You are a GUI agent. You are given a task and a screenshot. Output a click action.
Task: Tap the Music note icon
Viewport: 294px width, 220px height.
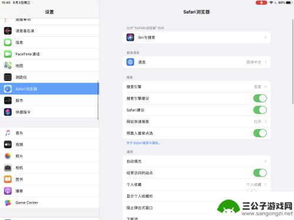point(8,133)
